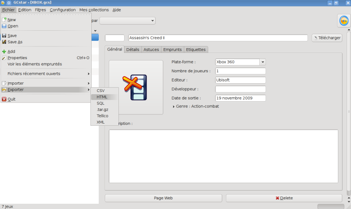Viewport: 351px width, 209px height.
Task: Click the status bar progress bar
Action: (x=331, y=206)
